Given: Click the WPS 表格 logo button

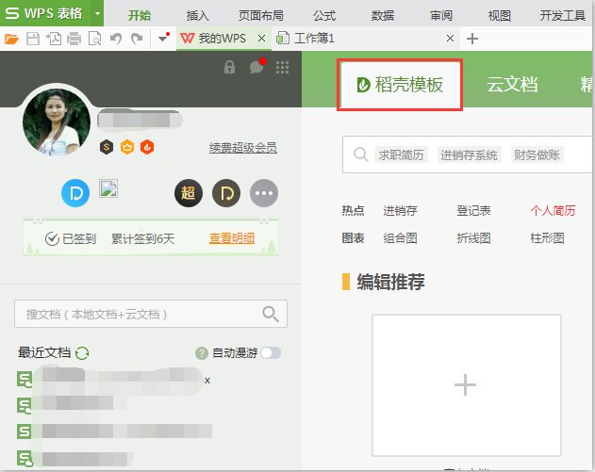Looking at the screenshot, I should click(x=43, y=13).
